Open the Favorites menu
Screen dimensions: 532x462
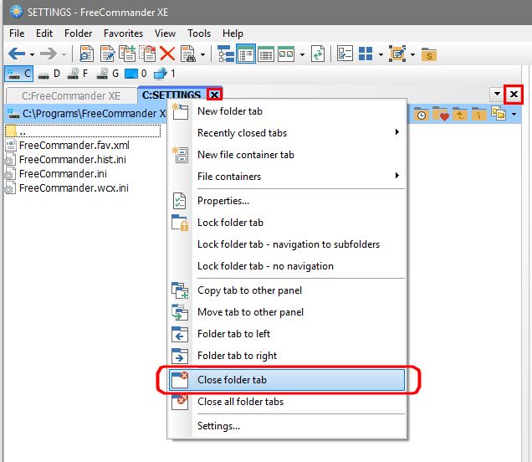tap(123, 33)
